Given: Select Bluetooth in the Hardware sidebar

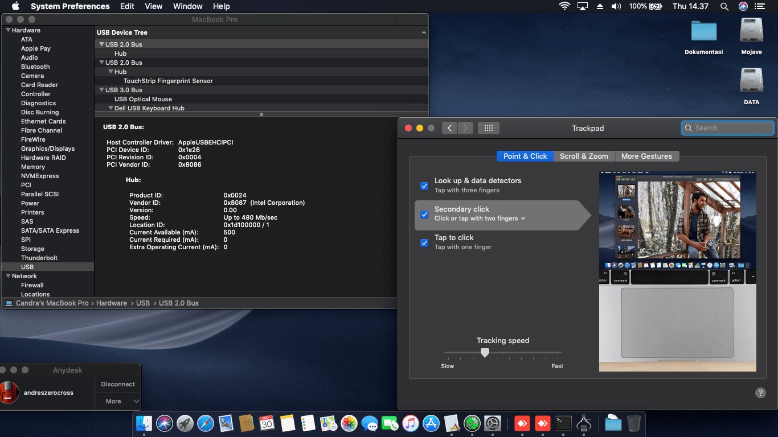Looking at the screenshot, I should tap(35, 67).
